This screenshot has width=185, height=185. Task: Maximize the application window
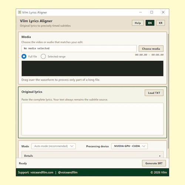coord(152,12)
